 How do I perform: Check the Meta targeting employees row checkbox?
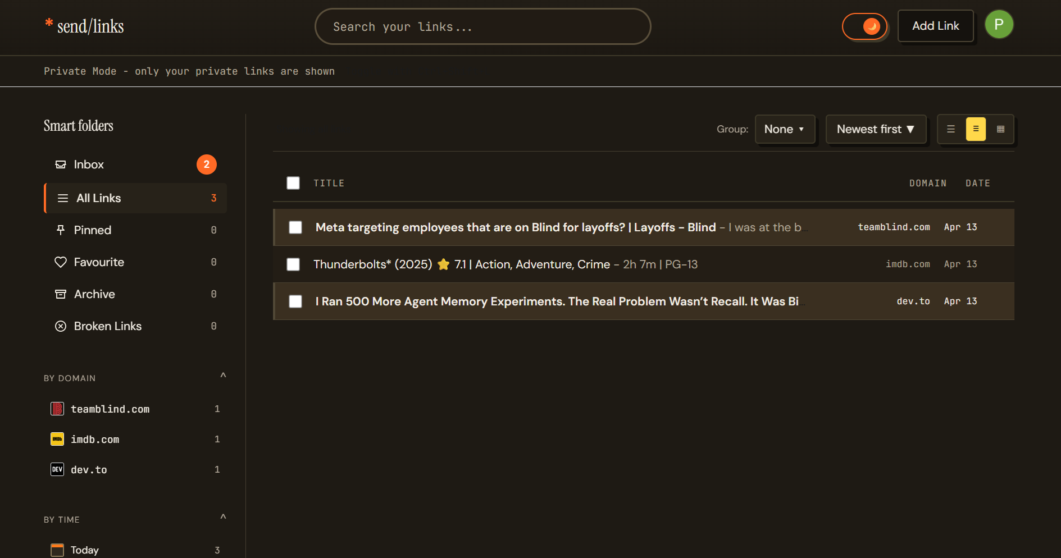coord(295,227)
